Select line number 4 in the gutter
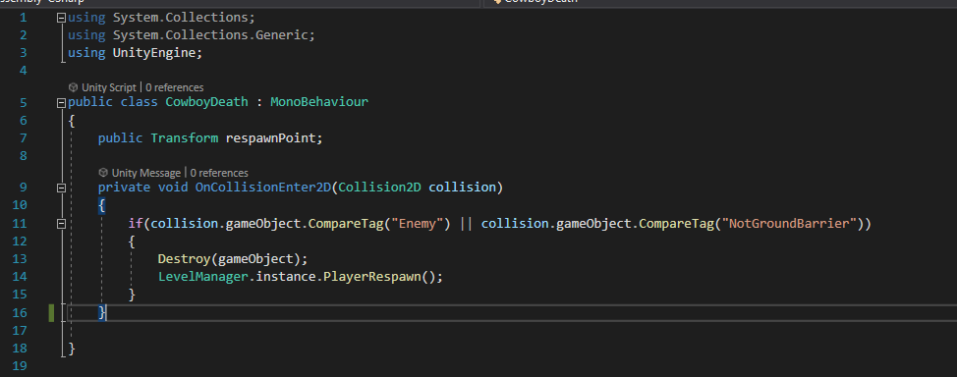 (24, 70)
